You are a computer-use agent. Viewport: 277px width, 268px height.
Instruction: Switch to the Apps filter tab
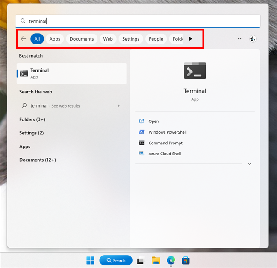55,39
